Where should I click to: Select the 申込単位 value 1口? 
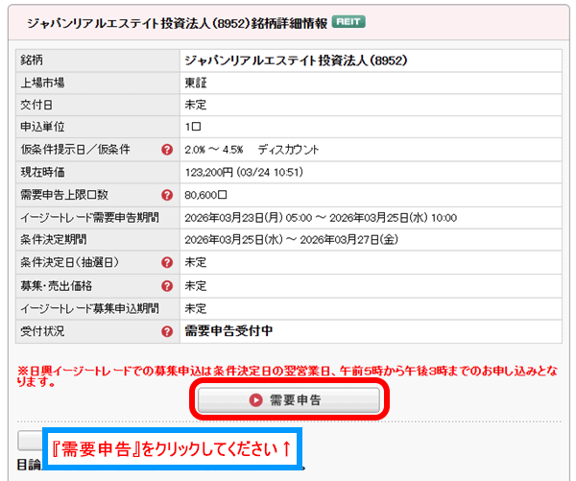click(193, 127)
